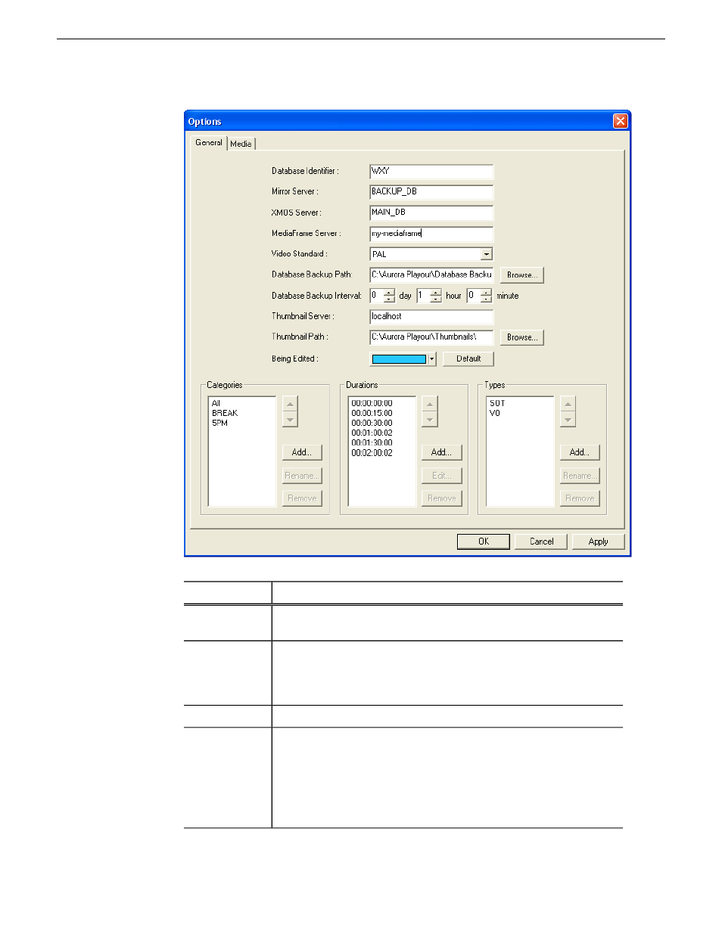Select duration 00:00:30:00
Image resolution: width=722 pixels, height=934 pixels.
(x=372, y=424)
